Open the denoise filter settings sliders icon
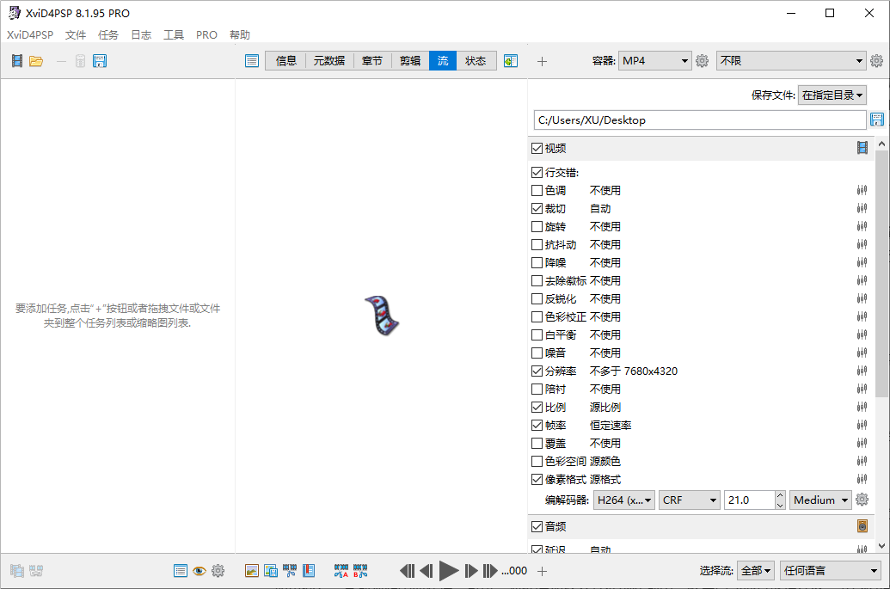This screenshot has height=589, width=890. [862, 262]
